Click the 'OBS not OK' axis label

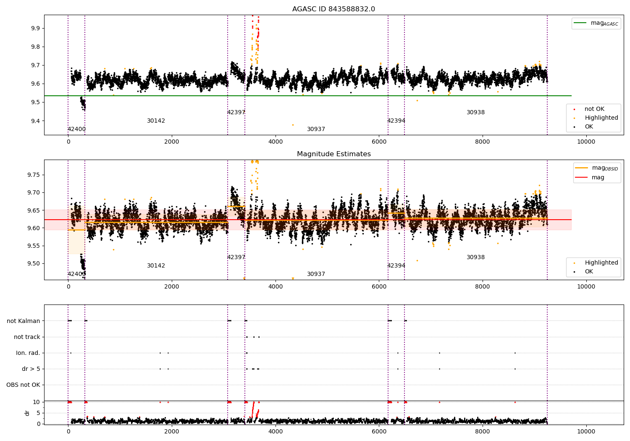coord(23,385)
